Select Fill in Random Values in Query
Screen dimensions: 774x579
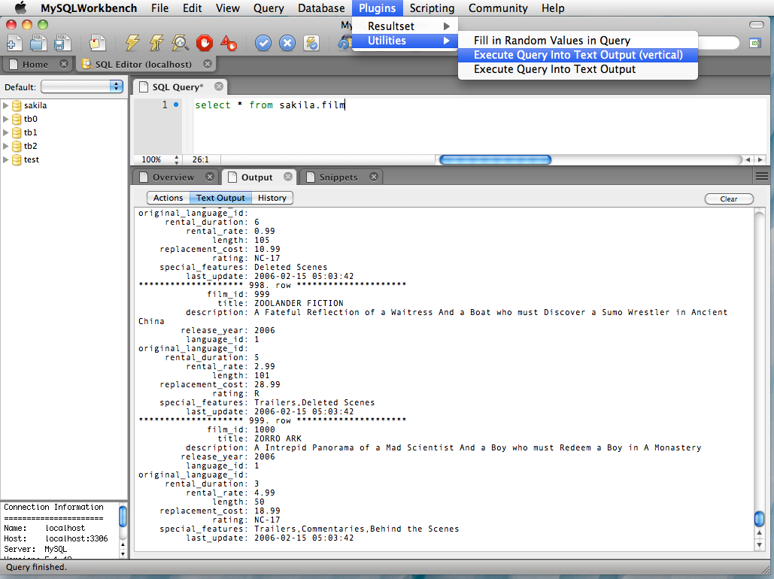pyautogui.click(x=551, y=41)
